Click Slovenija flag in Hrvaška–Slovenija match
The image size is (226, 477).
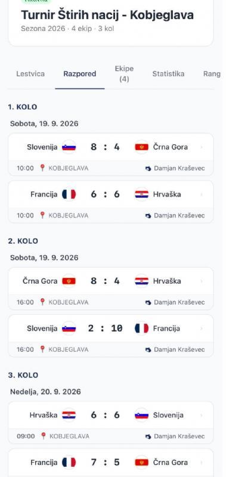(x=142, y=415)
